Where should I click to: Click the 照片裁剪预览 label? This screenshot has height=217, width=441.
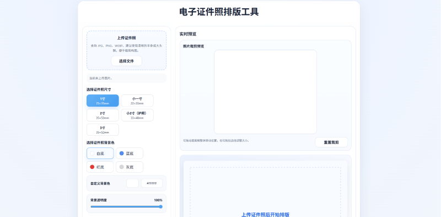click(193, 46)
